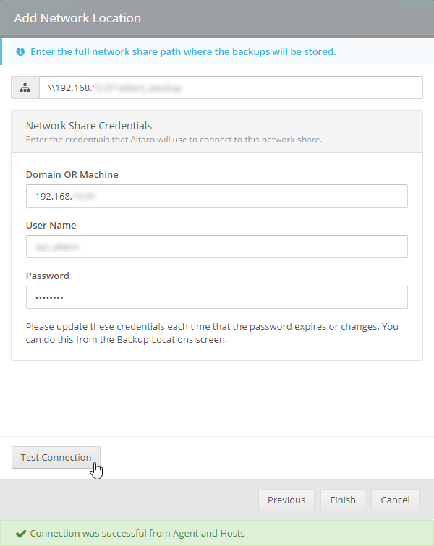This screenshot has width=434, height=546.
Task: Click the full network share path hint
Action: tap(183, 51)
